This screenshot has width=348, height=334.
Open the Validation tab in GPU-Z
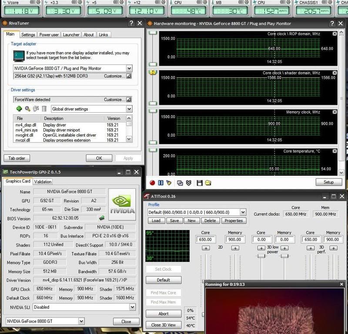(42, 182)
